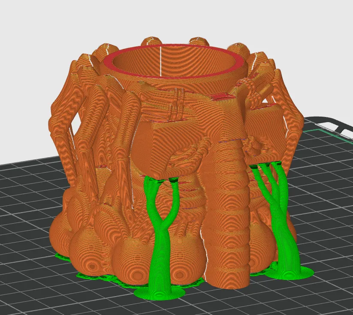Click the round base of front support

160,294
